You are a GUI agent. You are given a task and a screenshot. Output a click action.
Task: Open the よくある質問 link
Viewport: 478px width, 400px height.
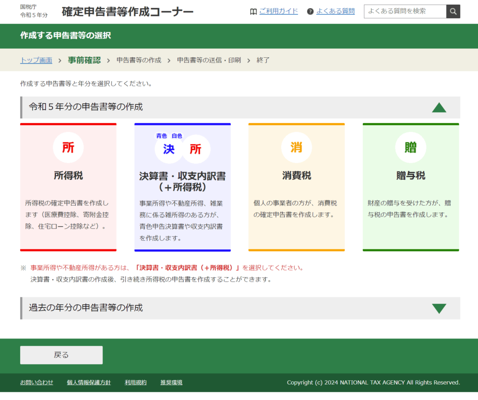click(335, 11)
